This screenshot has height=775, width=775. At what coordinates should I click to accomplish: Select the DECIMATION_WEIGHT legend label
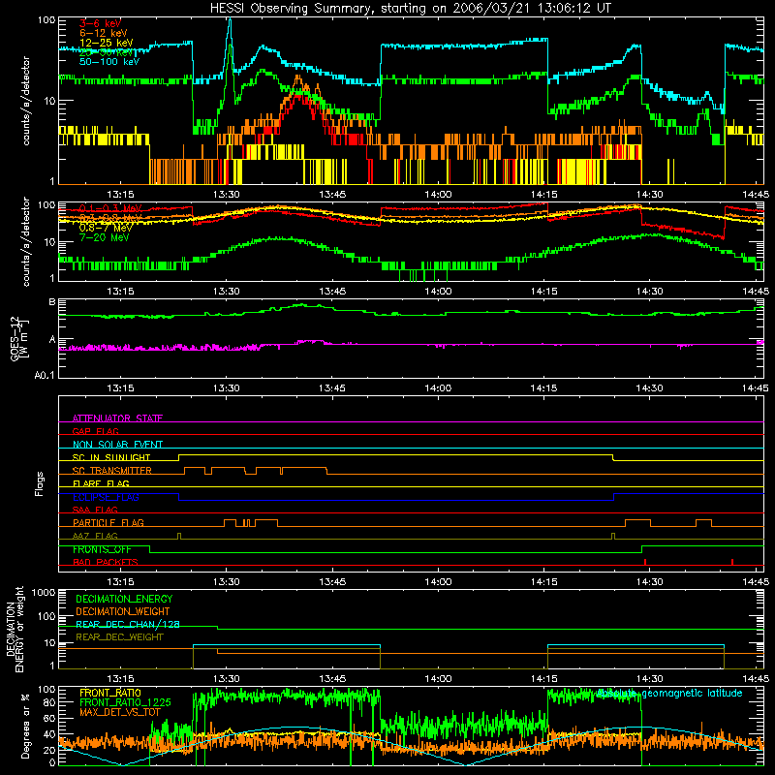(123, 611)
